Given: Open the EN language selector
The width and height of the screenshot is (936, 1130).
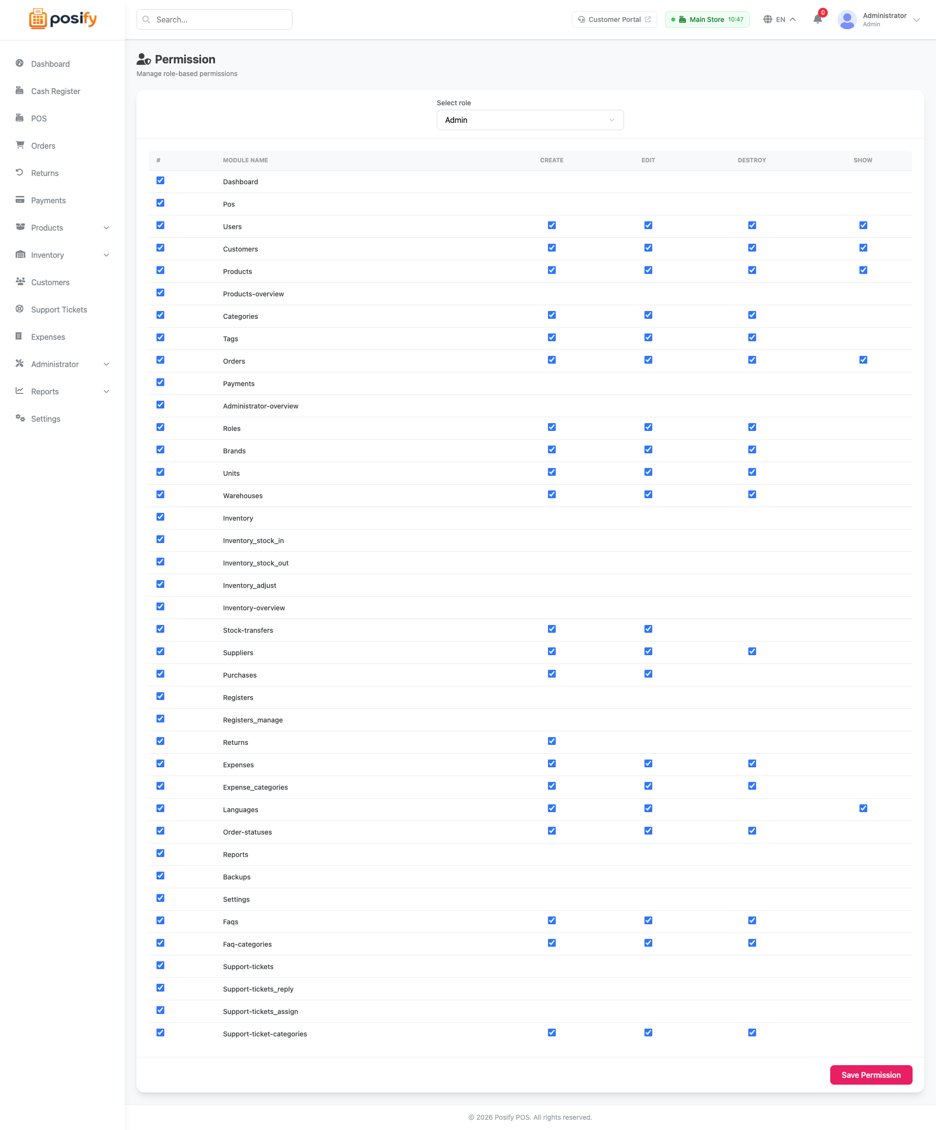Looking at the screenshot, I should click(x=780, y=19).
